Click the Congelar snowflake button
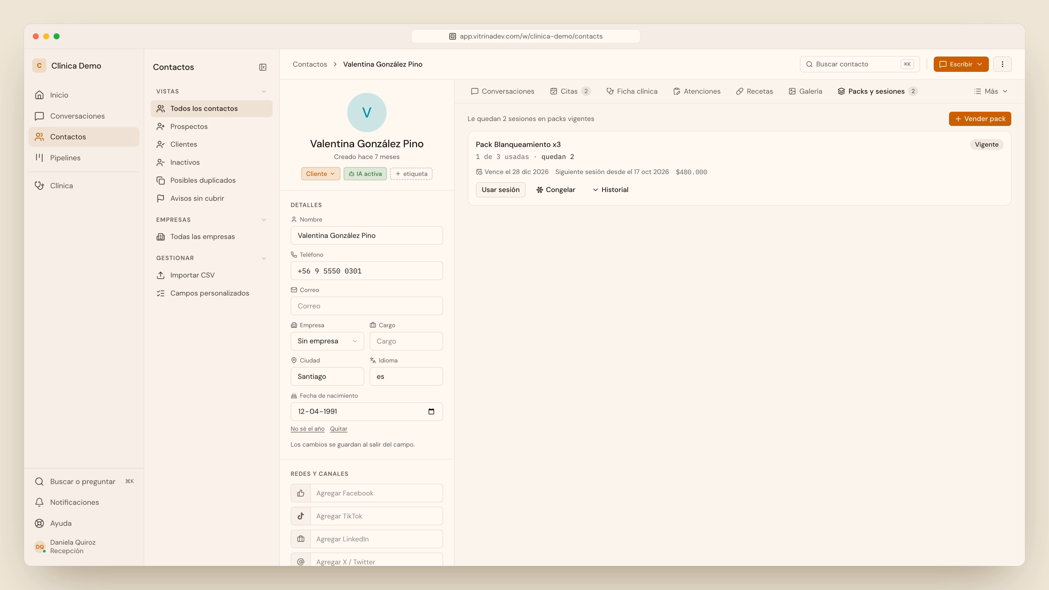Image resolution: width=1049 pixels, height=590 pixels. [x=556, y=190]
